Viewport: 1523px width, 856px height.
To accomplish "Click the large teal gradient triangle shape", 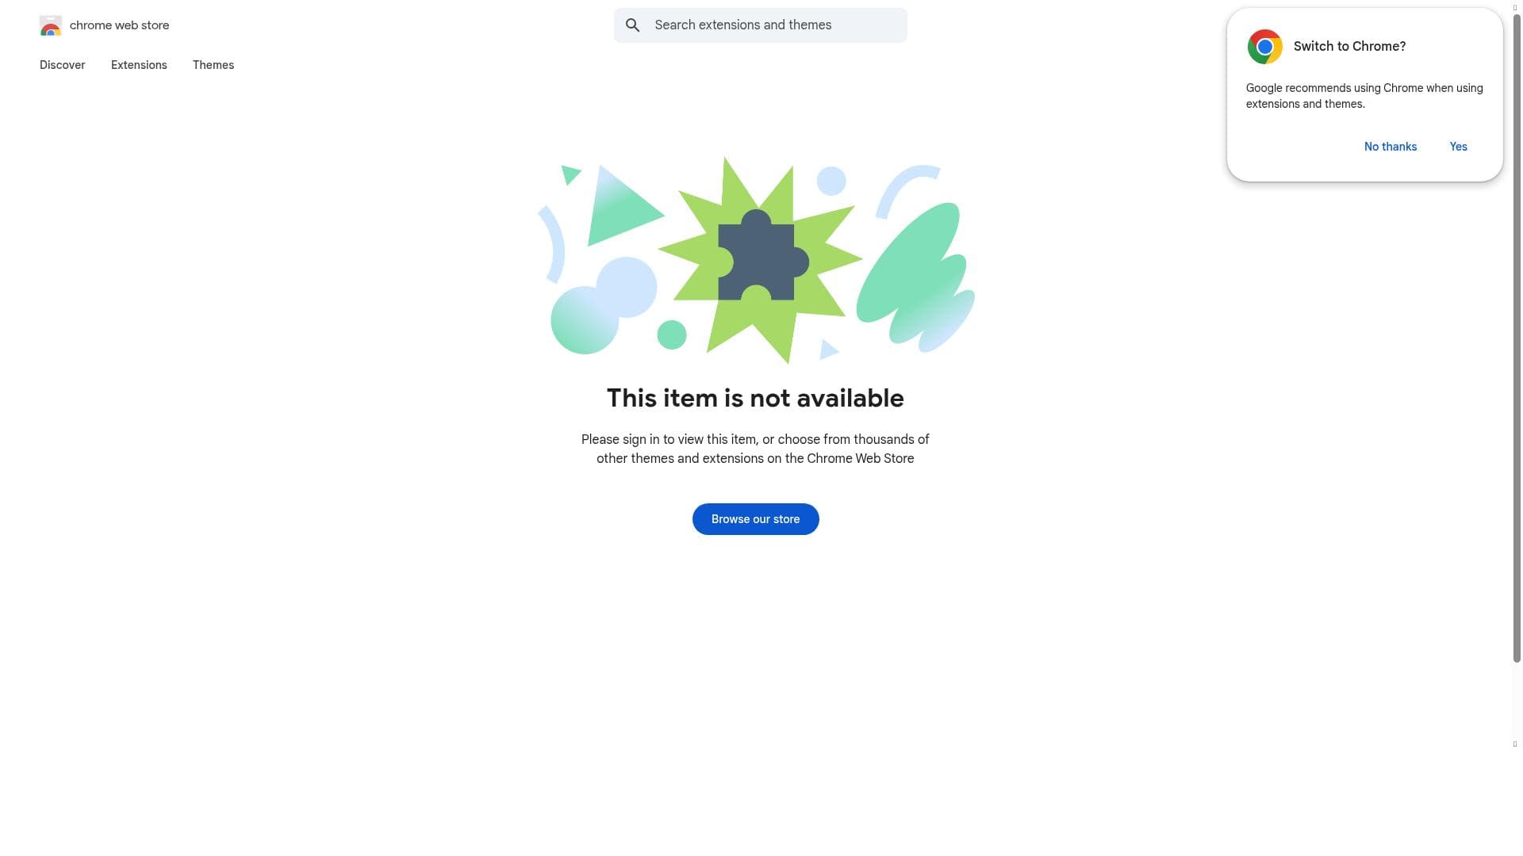I will (620, 208).
